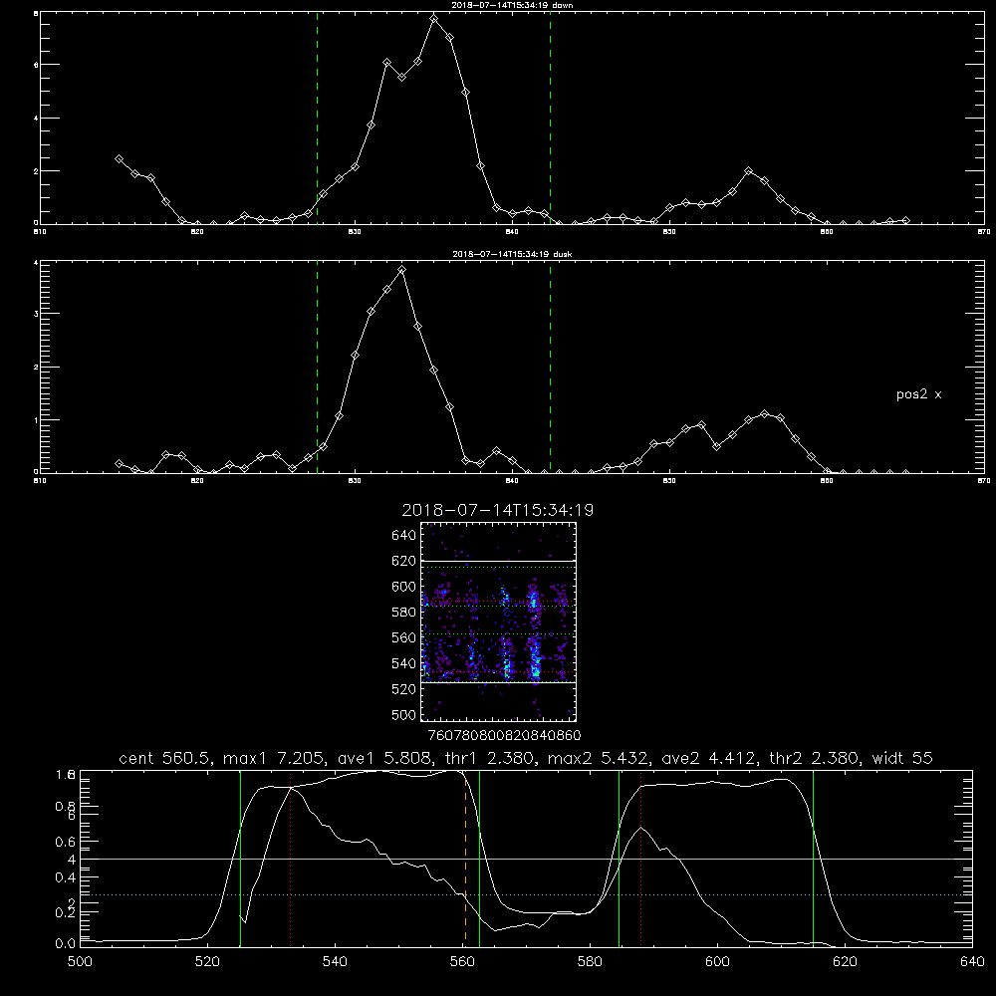996x996 pixels.
Task: Click left green dashed line in dusk plot
Action: point(317,367)
